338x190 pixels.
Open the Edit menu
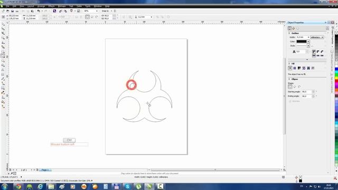[x=14, y=6]
